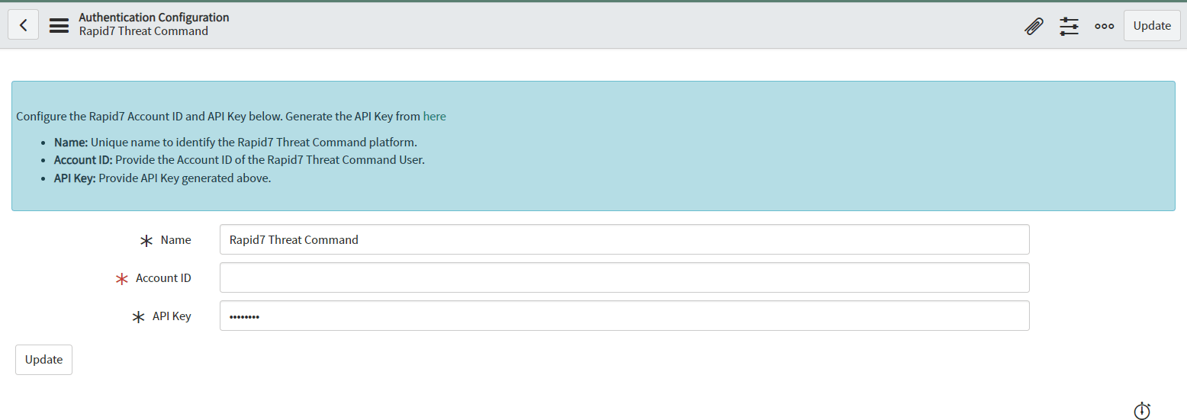The width and height of the screenshot is (1187, 420).
Task: Follow the 'here' link for API Key
Action: point(434,117)
